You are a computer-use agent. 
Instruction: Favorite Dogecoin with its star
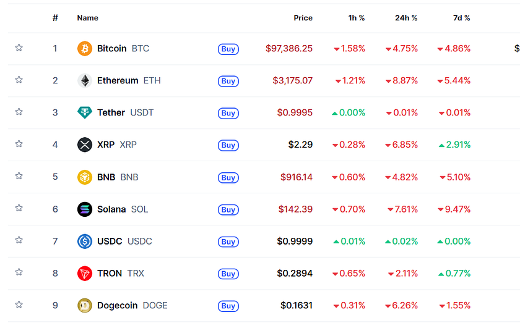19,305
